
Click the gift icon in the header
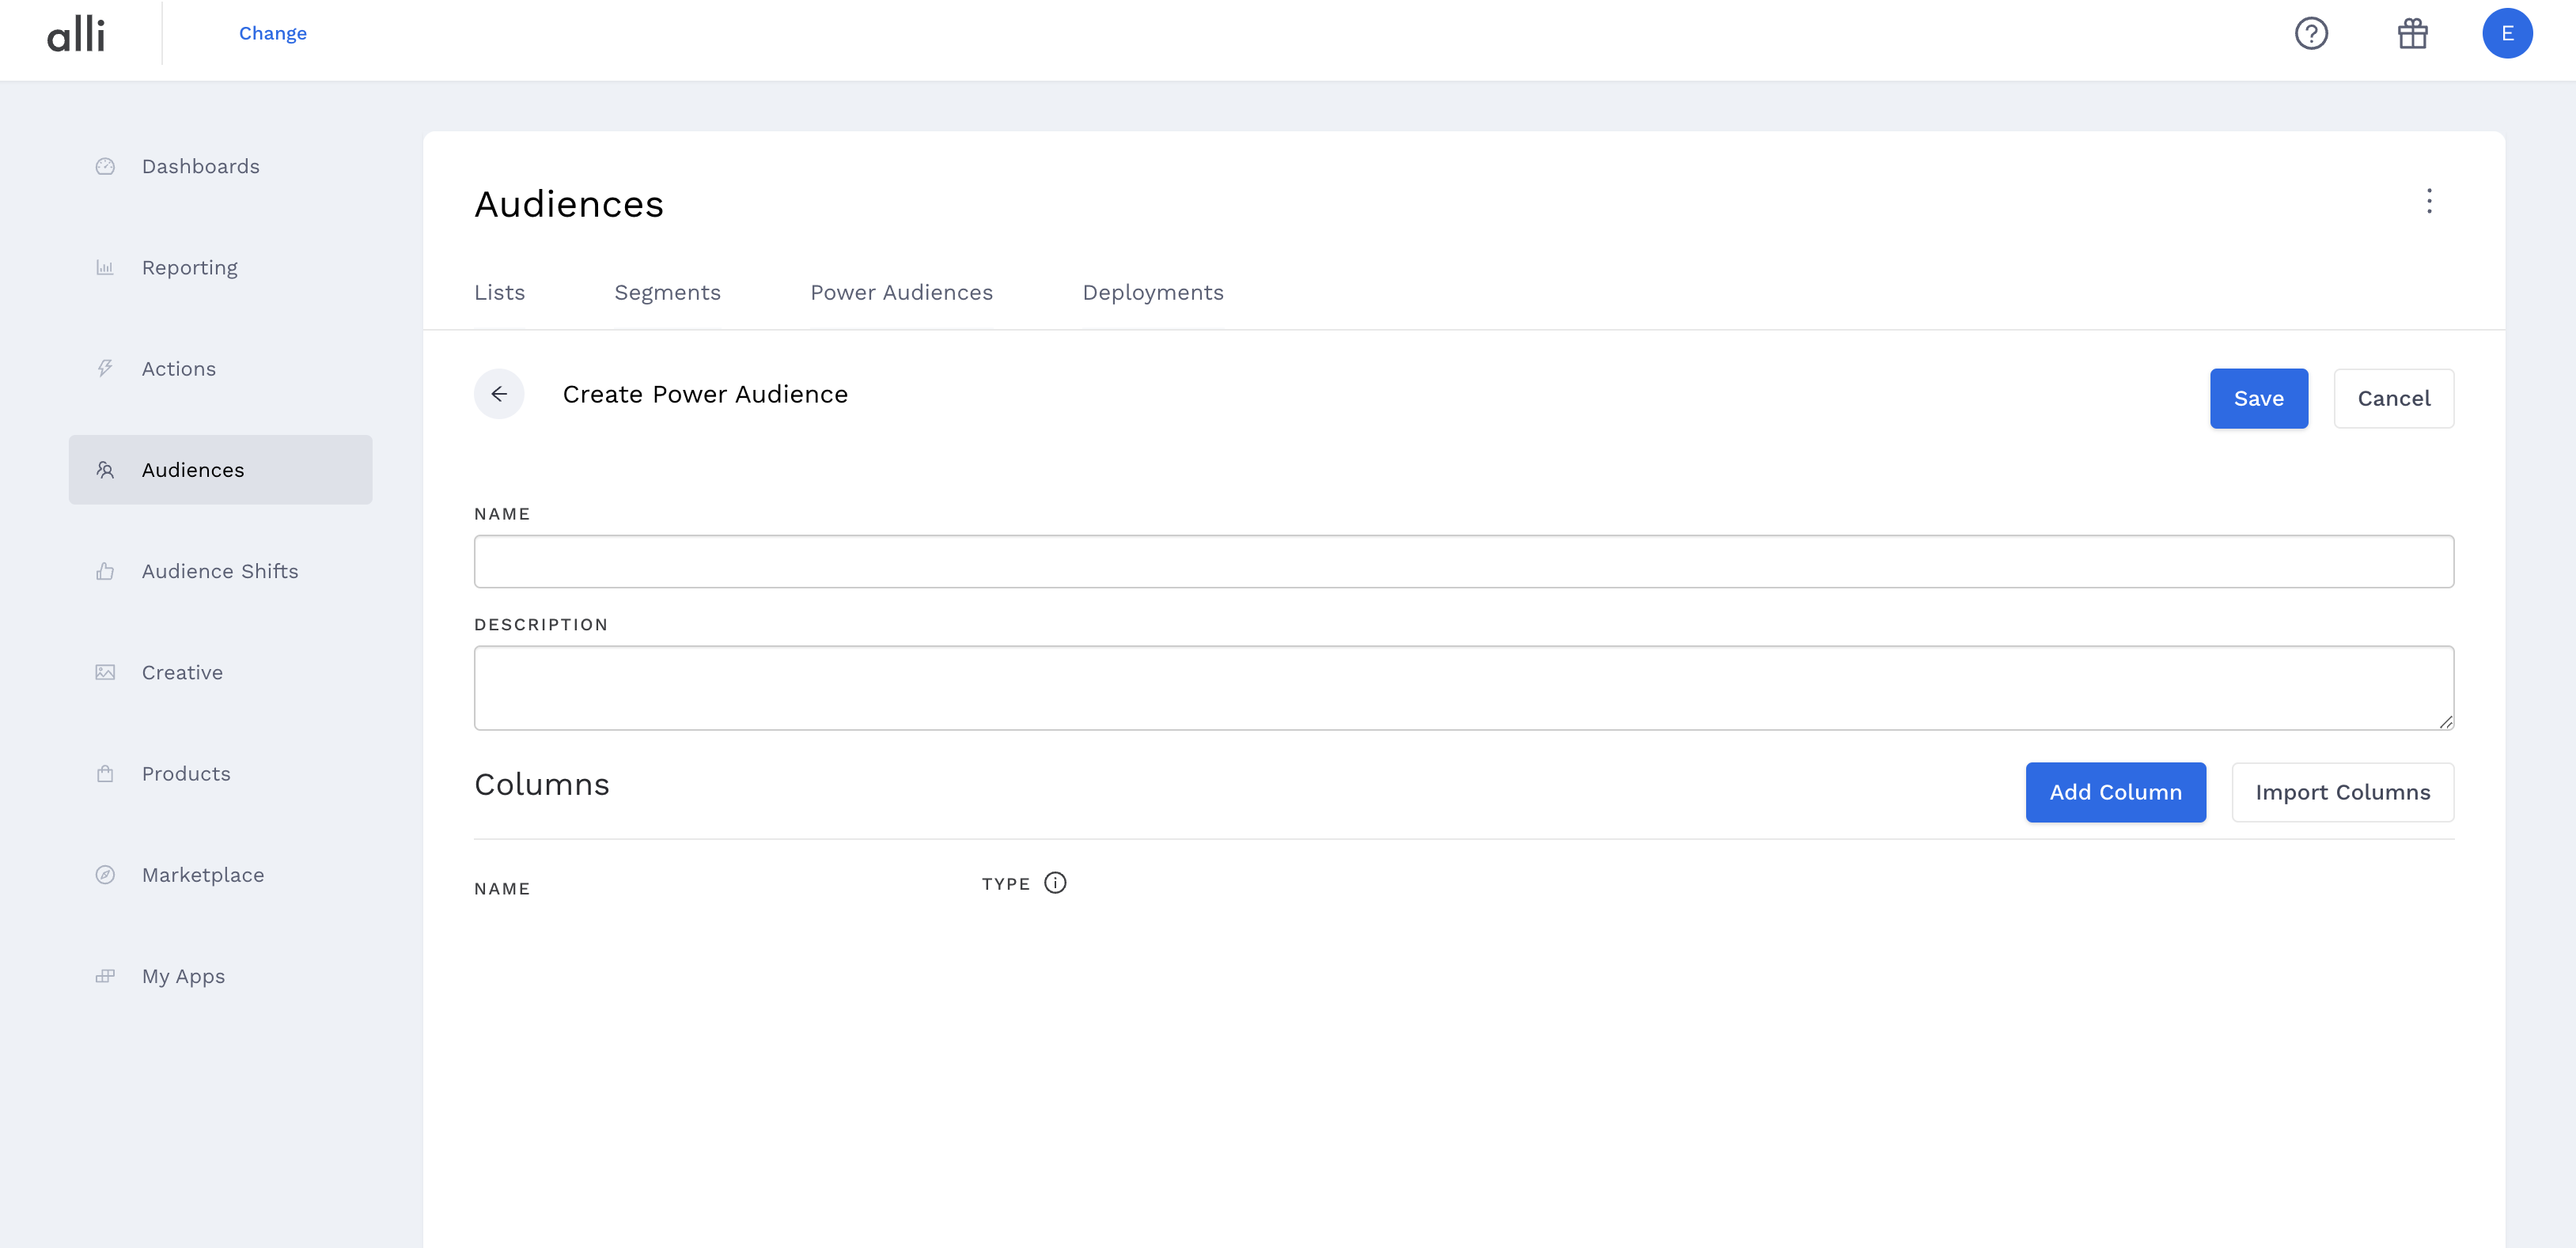2412,33
